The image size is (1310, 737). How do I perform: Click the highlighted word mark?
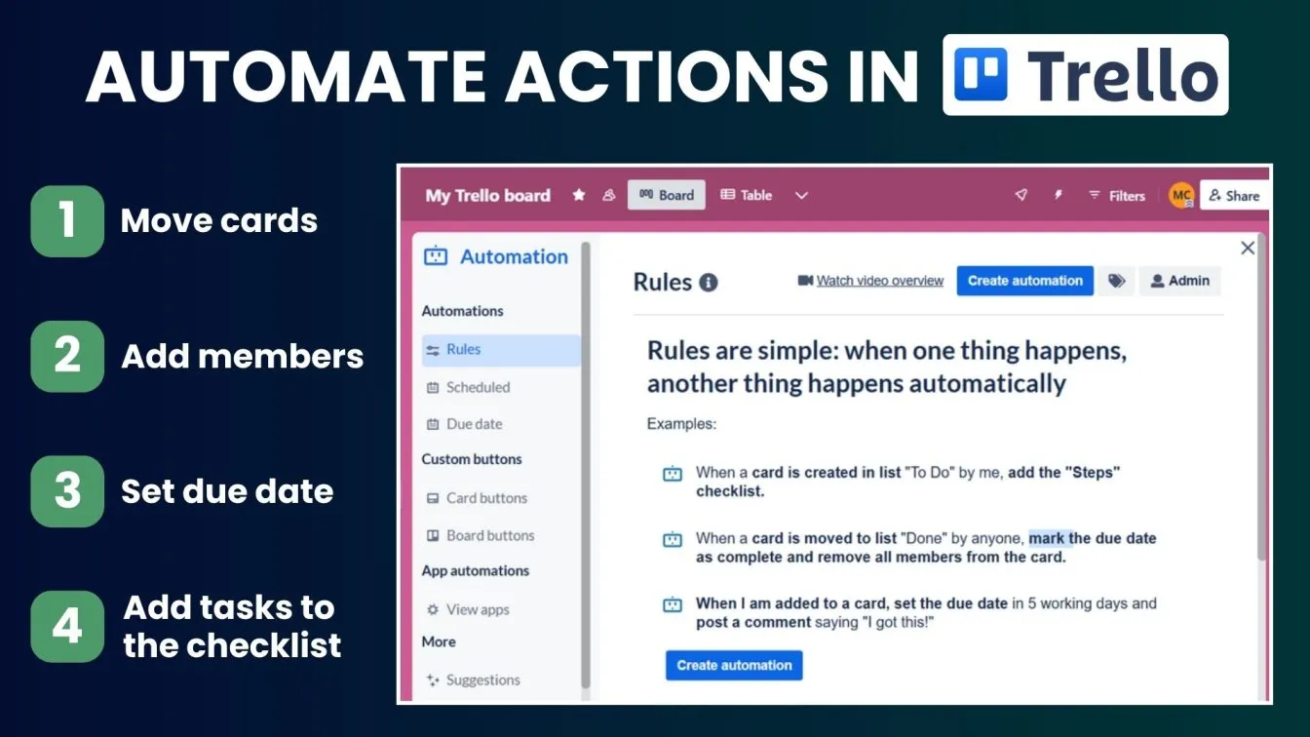pyautogui.click(x=1048, y=538)
